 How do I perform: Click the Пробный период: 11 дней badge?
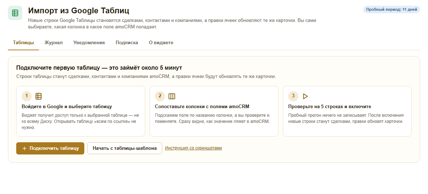391,10
